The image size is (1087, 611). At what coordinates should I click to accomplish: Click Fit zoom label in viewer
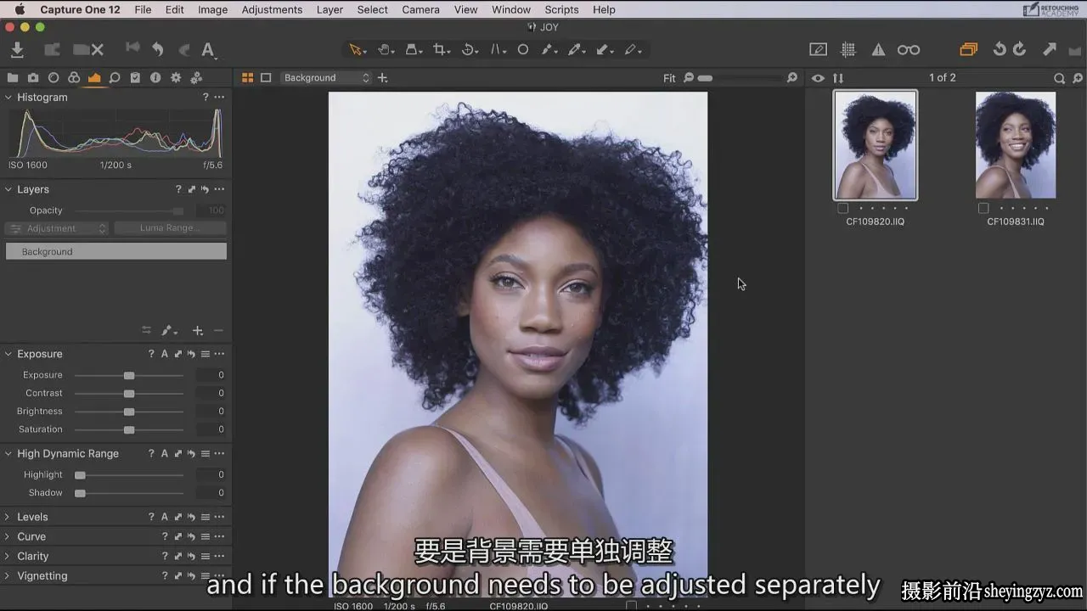tap(669, 78)
